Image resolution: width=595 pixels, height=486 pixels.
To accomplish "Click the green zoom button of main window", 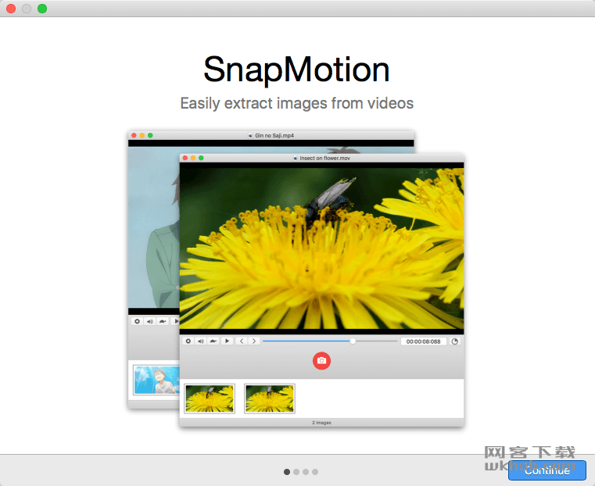I will click(42, 9).
